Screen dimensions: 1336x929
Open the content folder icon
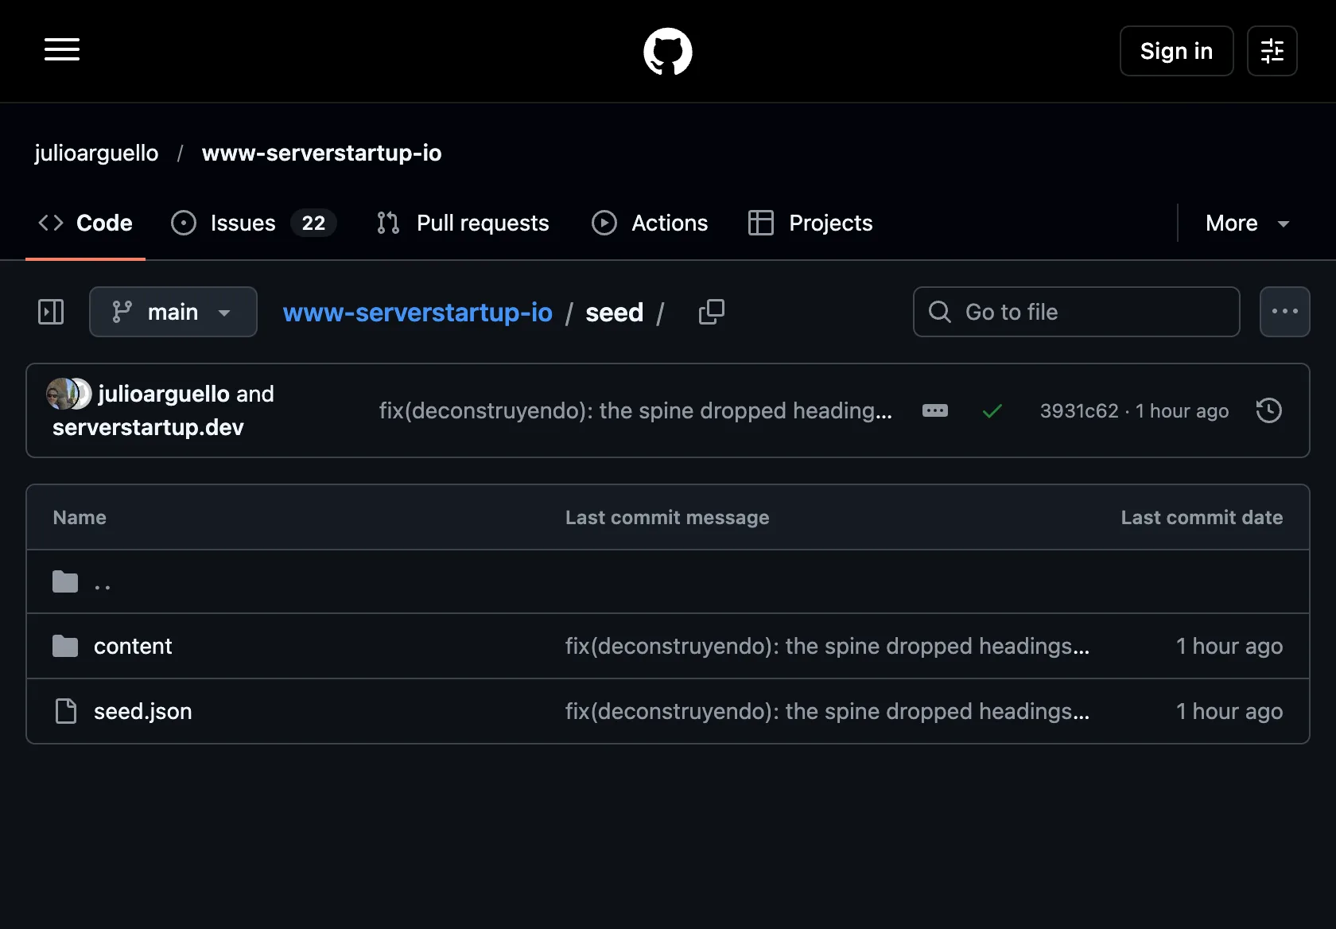(x=65, y=646)
